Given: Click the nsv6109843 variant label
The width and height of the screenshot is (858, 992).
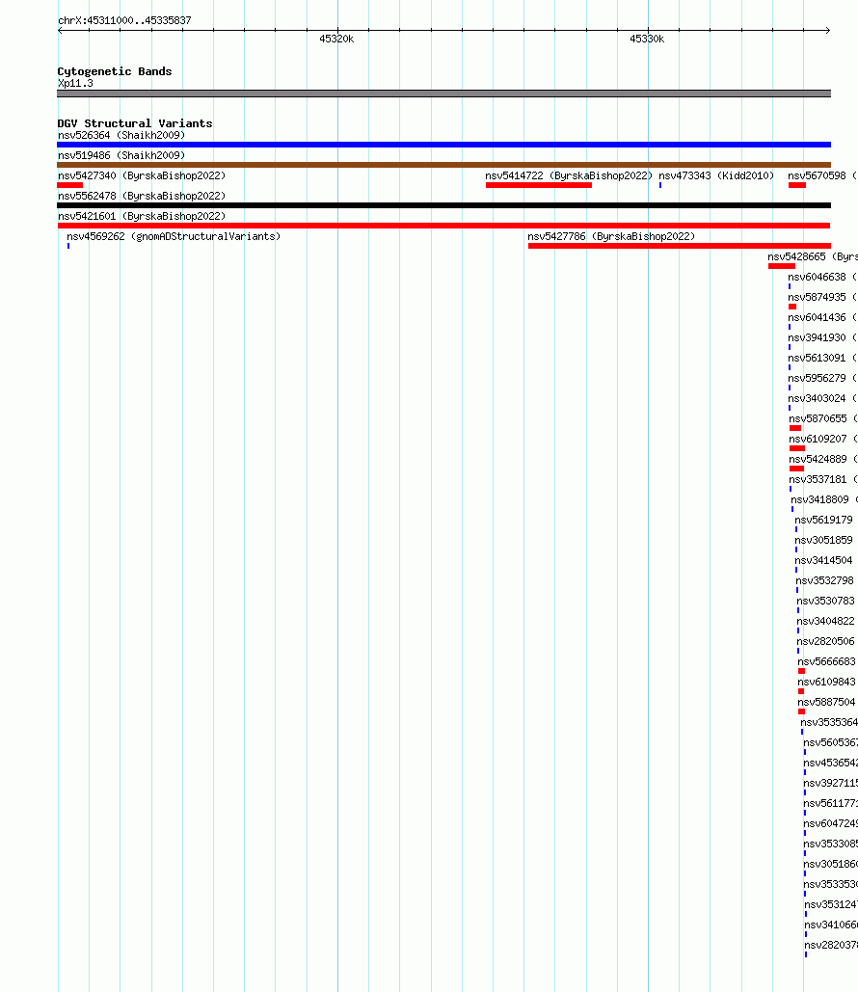Looking at the screenshot, I should 826,682.
